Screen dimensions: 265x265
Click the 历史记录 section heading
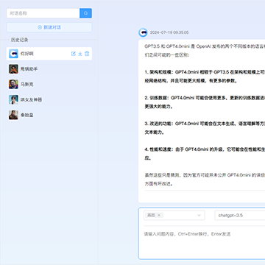tap(19, 40)
